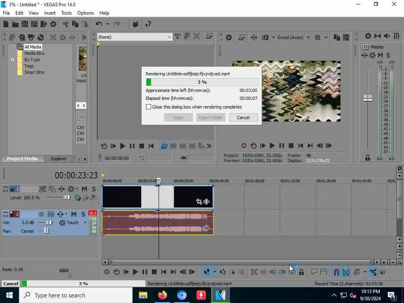
Task: Click Stop in the trimmer transport
Action: pyautogui.click(x=142, y=146)
